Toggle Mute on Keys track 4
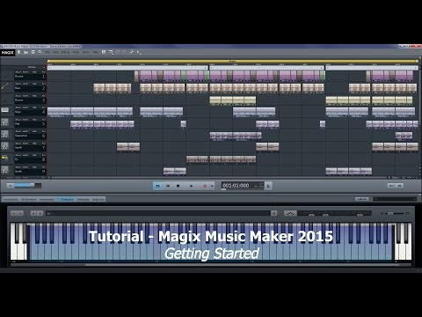The height and width of the screenshot is (317, 422). tap(25, 107)
